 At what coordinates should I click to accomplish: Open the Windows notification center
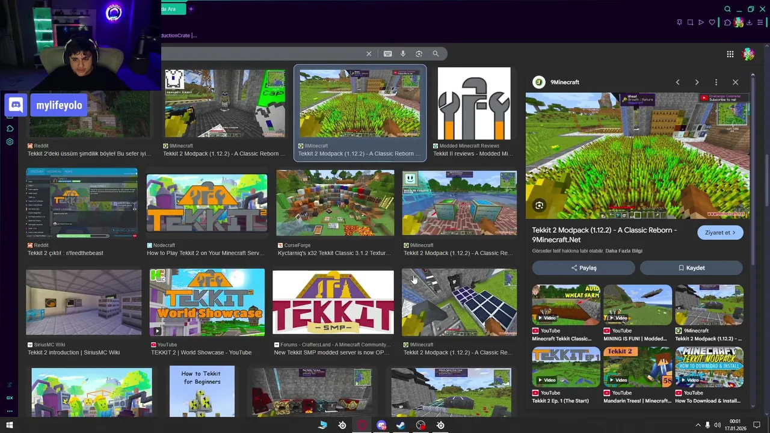pyautogui.click(x=757, y=425)
